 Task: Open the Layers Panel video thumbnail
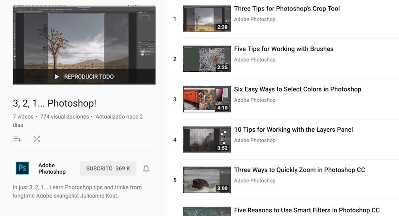[207, 140]
